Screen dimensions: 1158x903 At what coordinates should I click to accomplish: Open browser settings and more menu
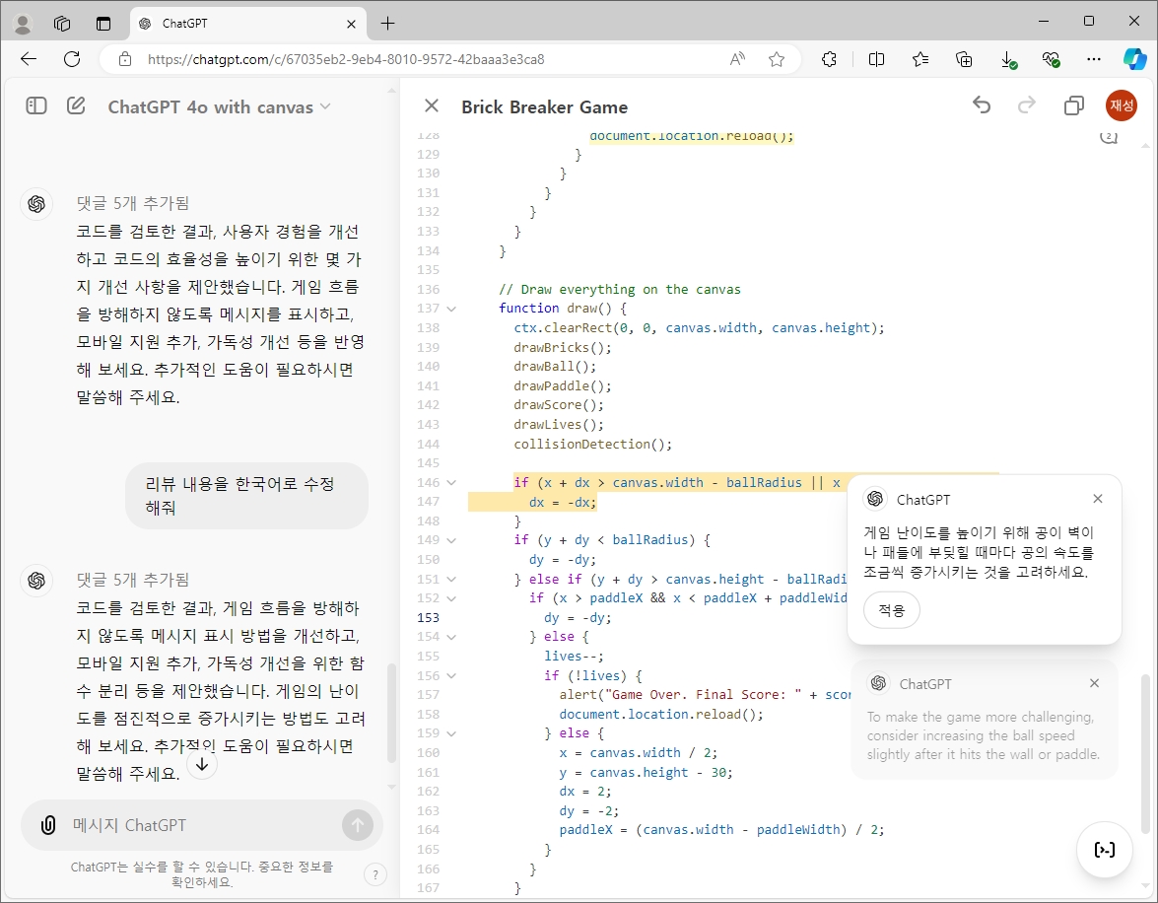tap(1094, 59)
